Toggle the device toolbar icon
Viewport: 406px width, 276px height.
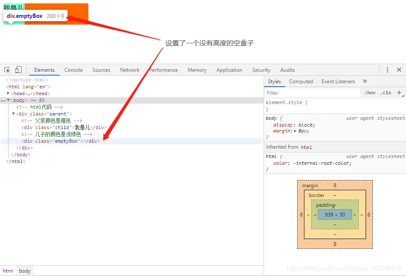(x=18, y=70)
